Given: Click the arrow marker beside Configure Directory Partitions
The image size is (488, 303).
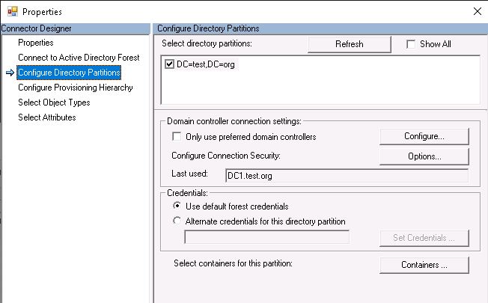Looking at the screenshot, I should click(x=10, y=73).
